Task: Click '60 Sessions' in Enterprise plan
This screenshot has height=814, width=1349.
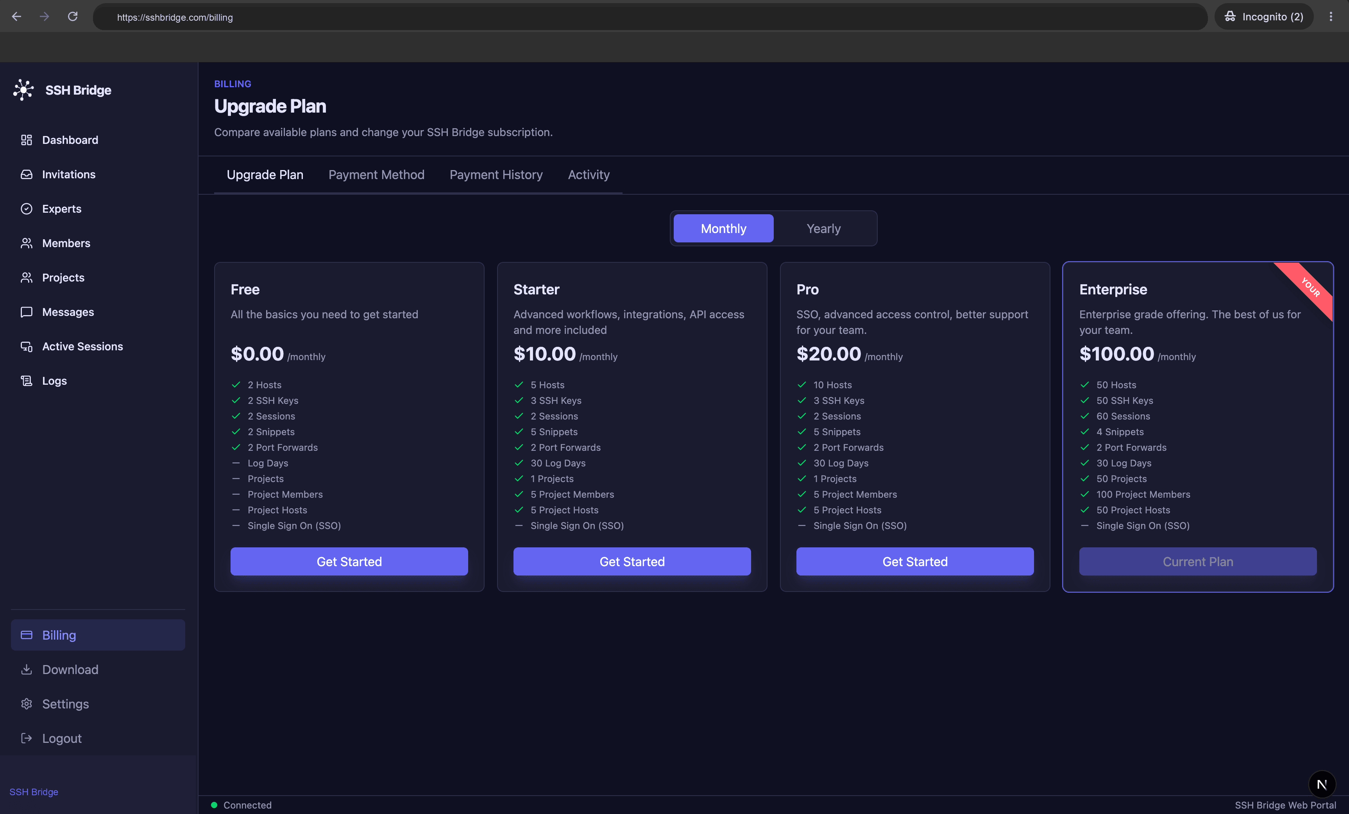Action: (x=1123, y=416)
